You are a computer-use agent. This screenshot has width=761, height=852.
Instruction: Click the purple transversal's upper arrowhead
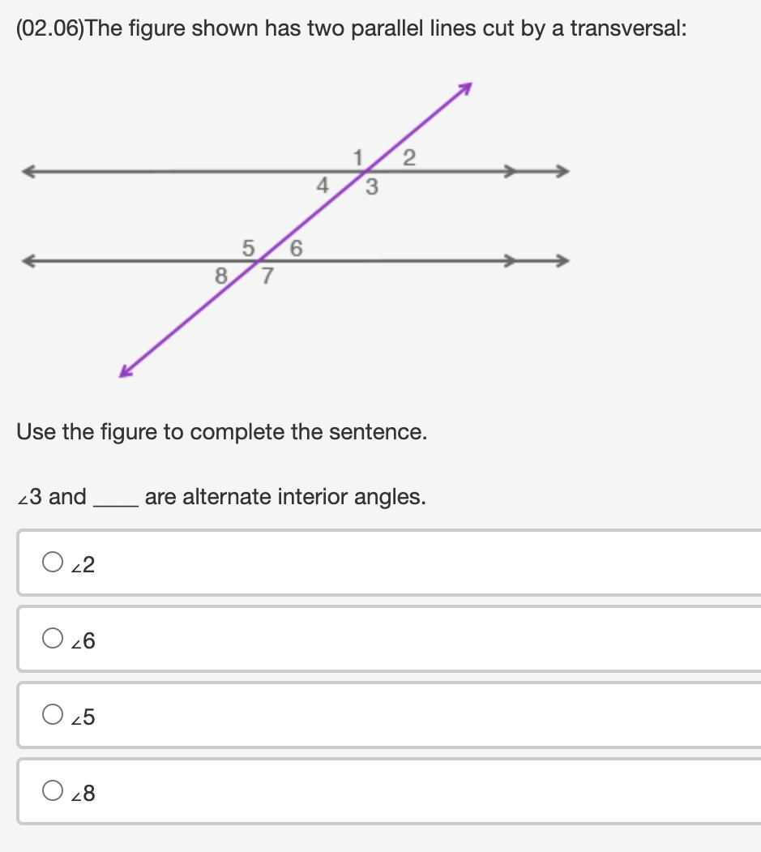(464, 88)
